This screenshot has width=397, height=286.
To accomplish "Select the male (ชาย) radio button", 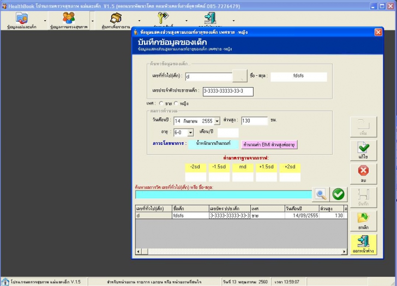I will click(161, 103).
